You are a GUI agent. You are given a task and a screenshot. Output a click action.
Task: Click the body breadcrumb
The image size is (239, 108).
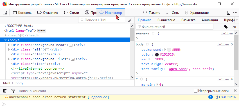click(x=19, y=83)
